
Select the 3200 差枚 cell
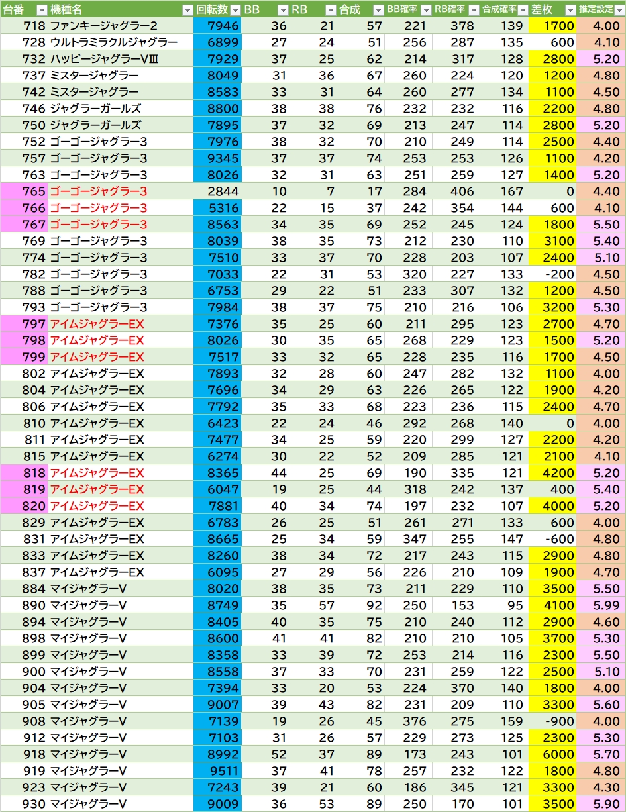point(552,307)
